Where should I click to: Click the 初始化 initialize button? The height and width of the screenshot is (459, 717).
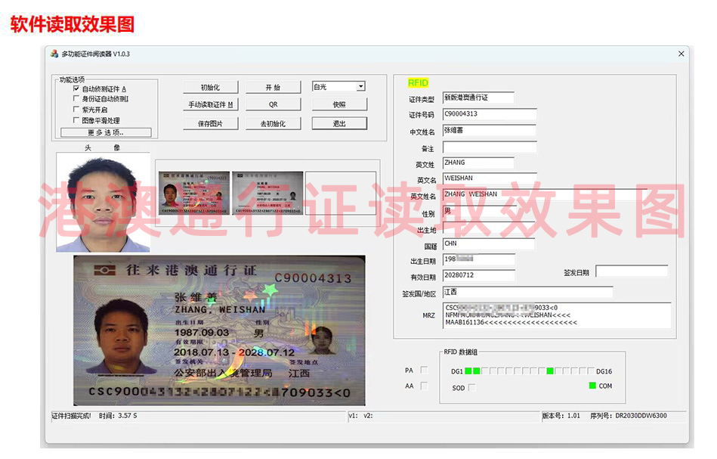click(x=211, y=86)
